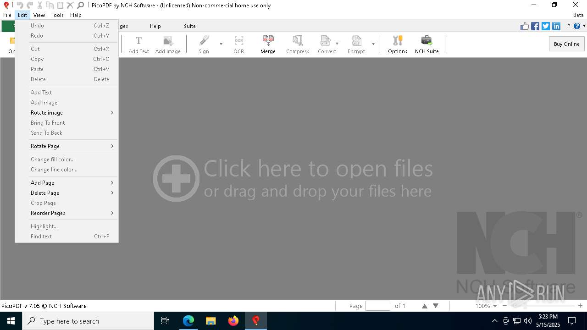Click the Windows search box
The image size is (587, 330).
coord(88,321)
